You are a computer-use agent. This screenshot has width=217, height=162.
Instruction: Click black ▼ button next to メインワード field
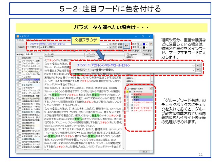[x=198, y=65]
